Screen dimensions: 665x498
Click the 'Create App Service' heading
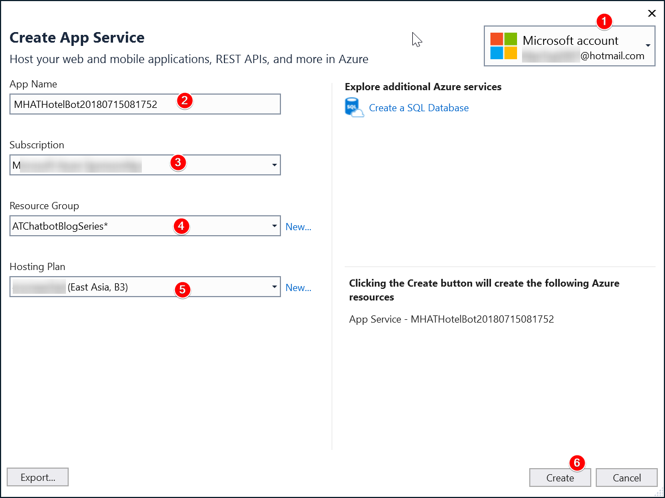coord(77,38)
